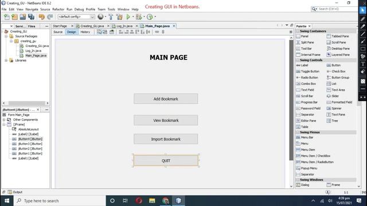Switch to the History view tab
Viewport: 367px width, 206px height.
85,32
